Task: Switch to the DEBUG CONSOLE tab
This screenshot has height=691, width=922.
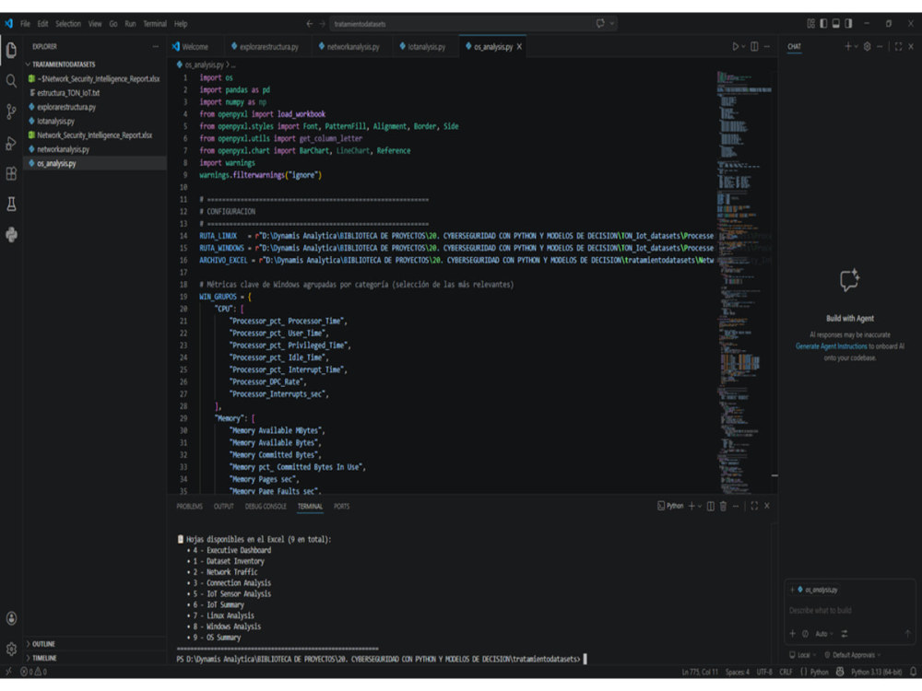Action: (x=266, y=506)
